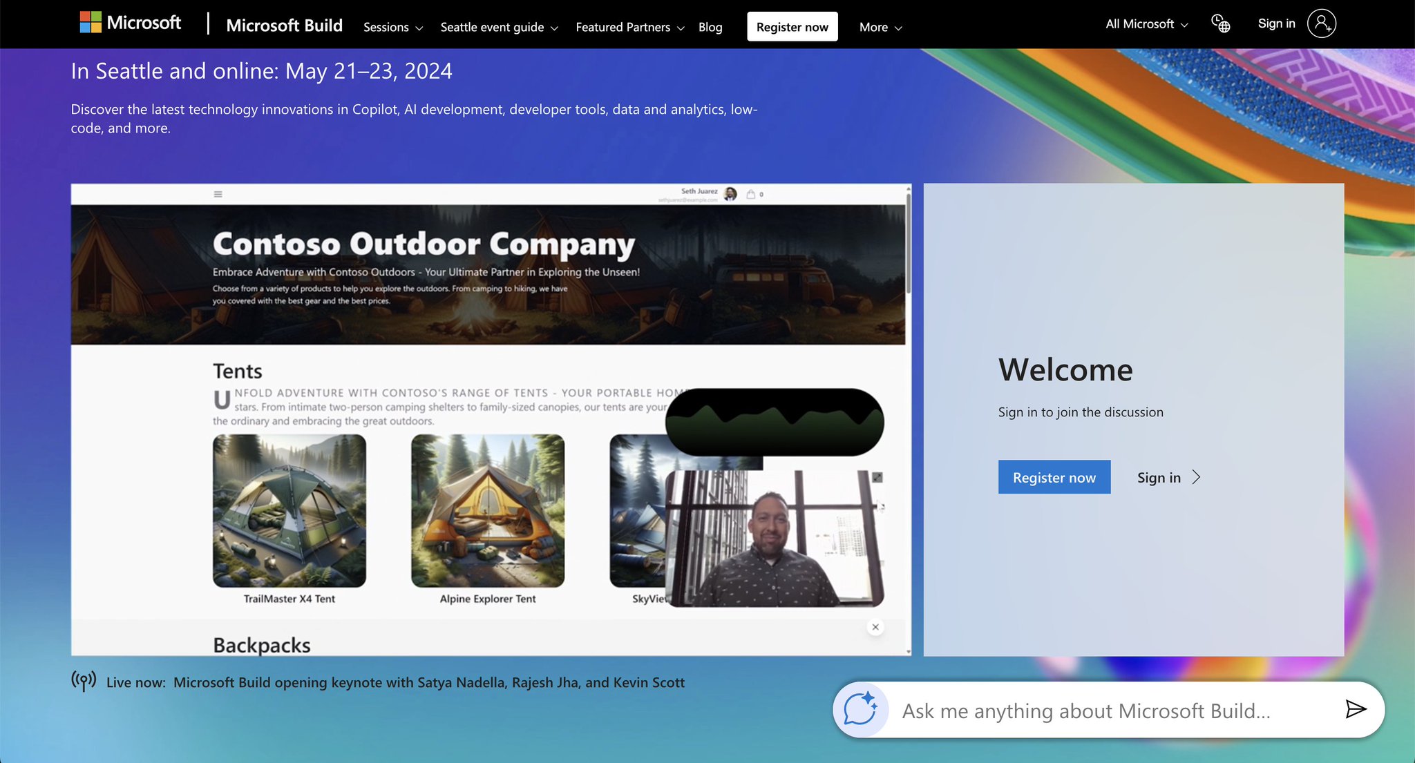
Task: Click blue Register now in Welcome panel
Action: 1054,477
